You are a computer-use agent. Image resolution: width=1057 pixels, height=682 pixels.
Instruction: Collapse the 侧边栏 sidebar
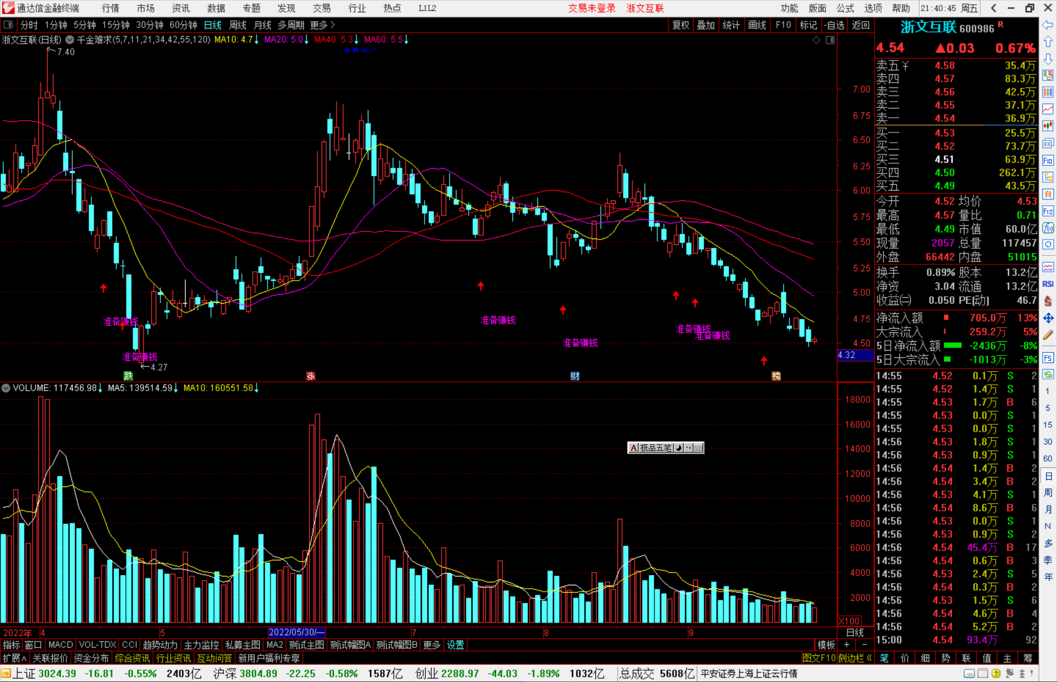click(x=854, y=658)
